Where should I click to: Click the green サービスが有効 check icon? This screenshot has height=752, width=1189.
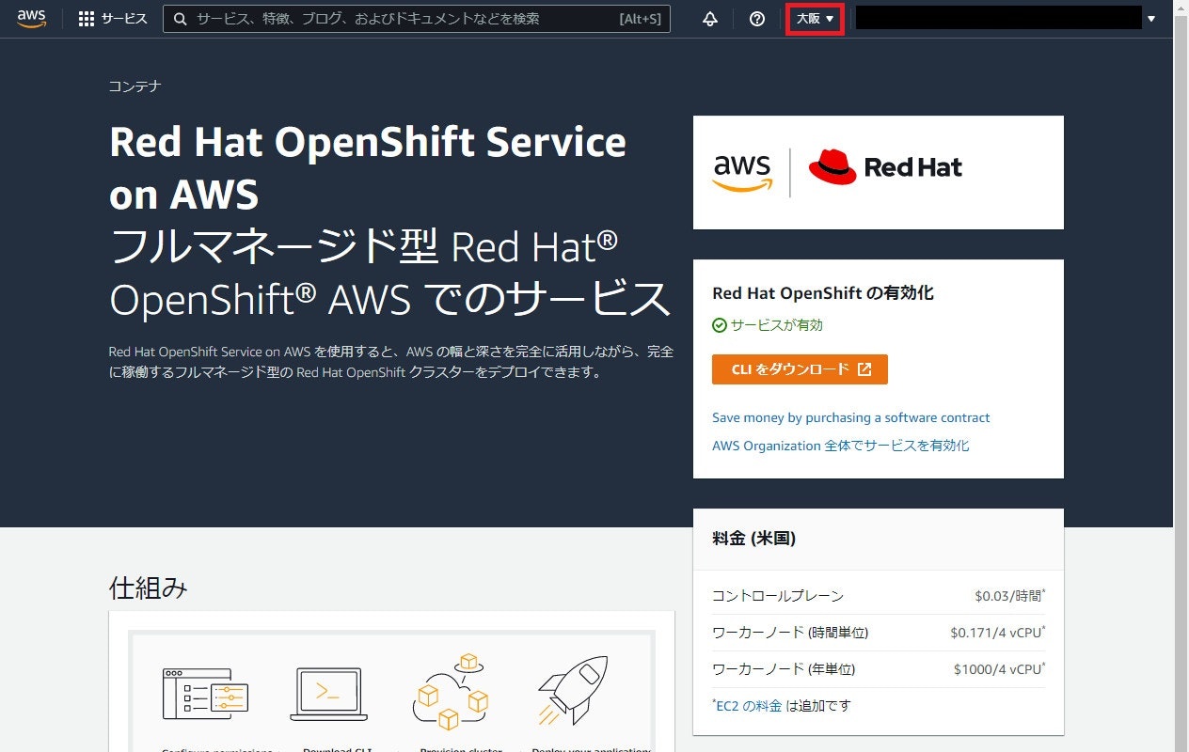click(x=720, y=325)
